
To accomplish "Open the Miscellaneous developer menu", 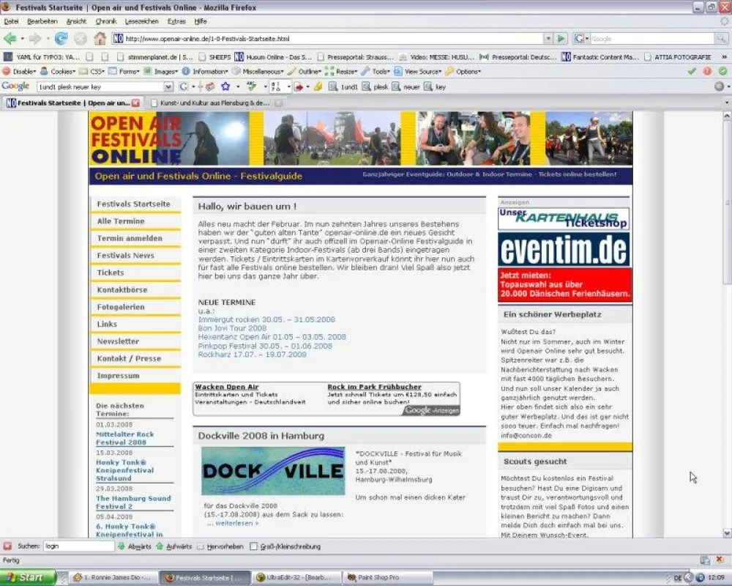I will [x=258, y=72].
